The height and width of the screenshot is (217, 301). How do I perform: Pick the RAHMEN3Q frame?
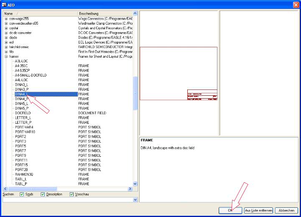tap(24, 174)
